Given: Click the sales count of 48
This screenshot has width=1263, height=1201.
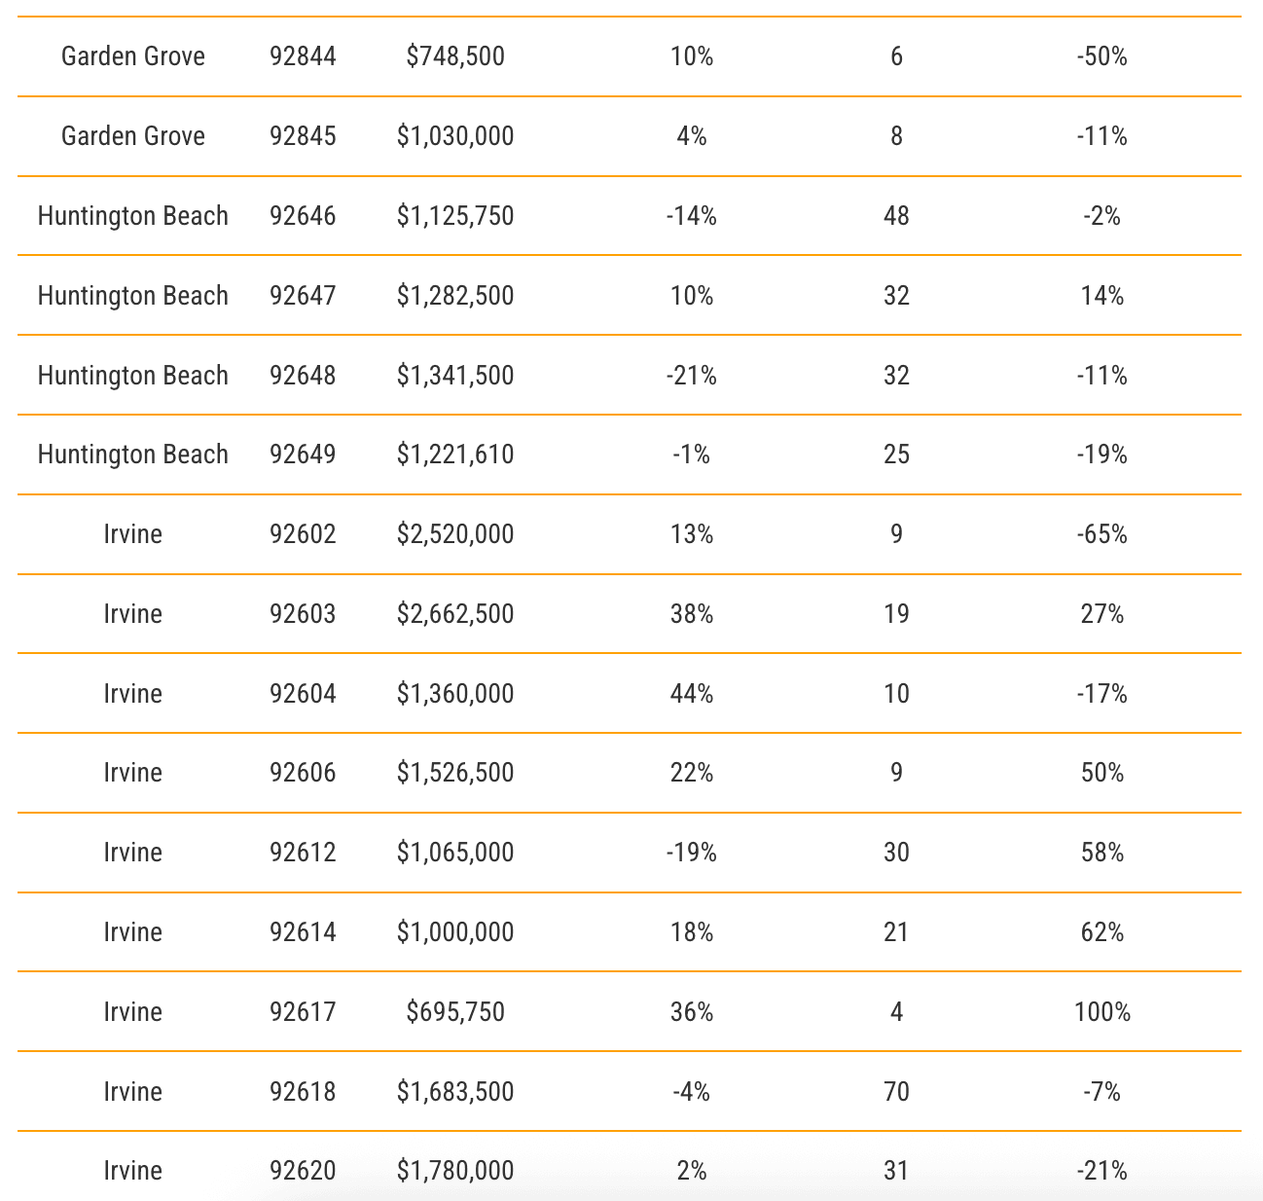Looking at the screenshot, I should click(x=896, y=216).
